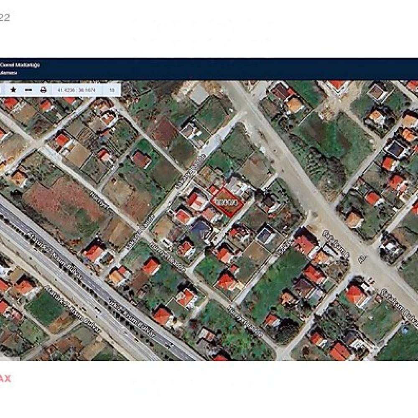Screen dimensions: 418x418
Task: Click the printer icon in map toolbar
Action: point(43,90)
